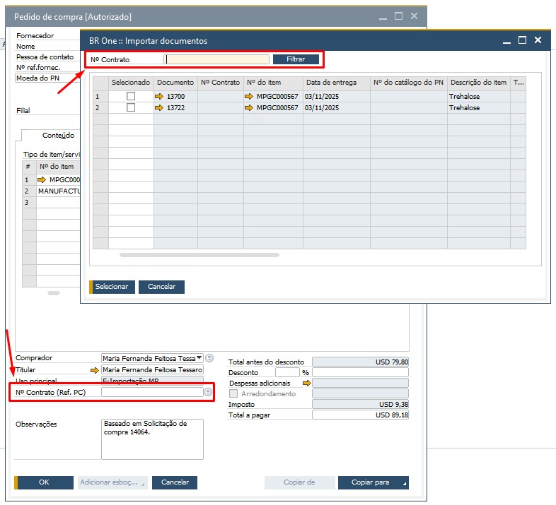556x505 pixels.
Task: Click the Nº Contrato filter input field
Action: [x=217, y=60]
